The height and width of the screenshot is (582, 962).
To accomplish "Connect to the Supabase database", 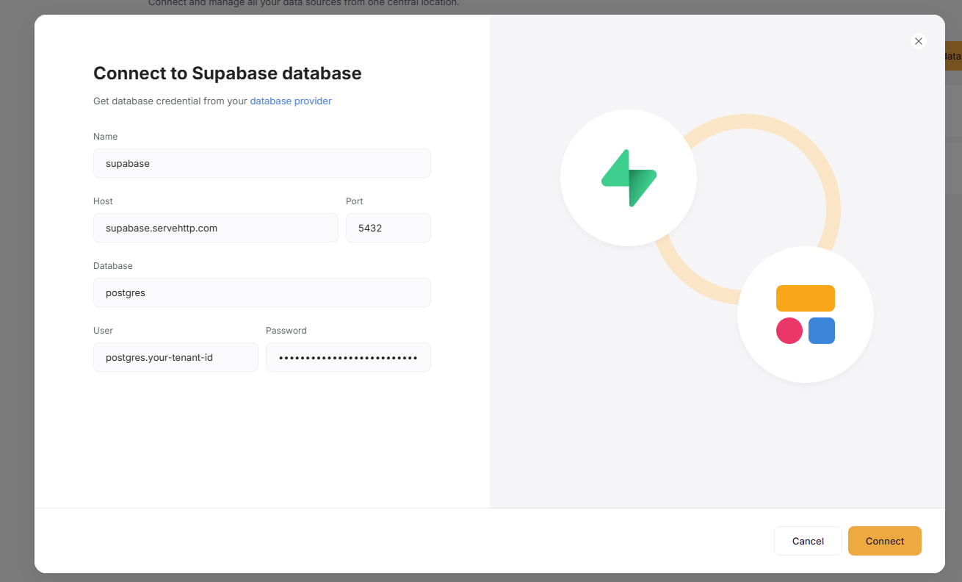I will click(x=885, y=541).
